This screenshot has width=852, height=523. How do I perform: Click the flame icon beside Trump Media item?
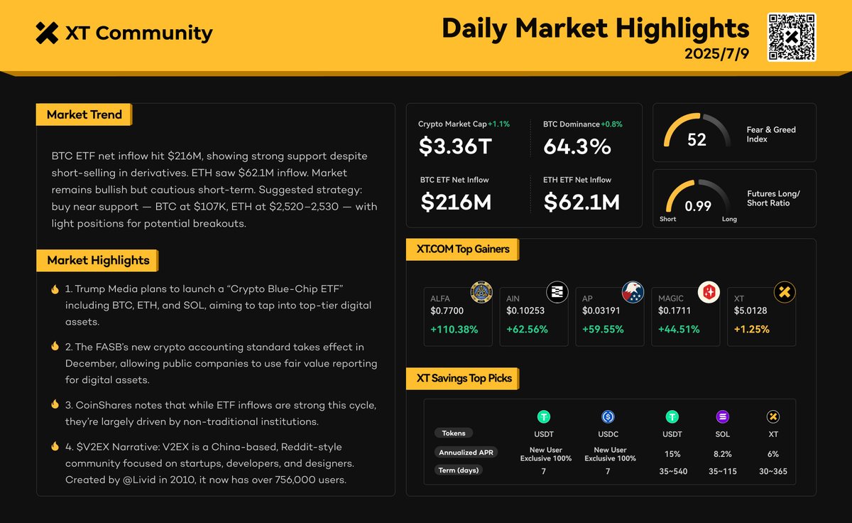click(x=55, y=290)
